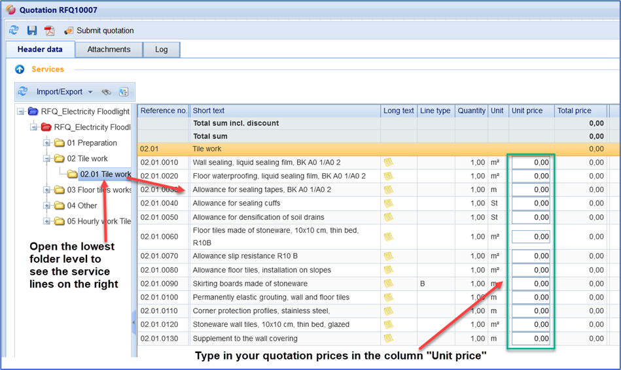The image size is (621, 370).
Task: Open long text note for Wall sealing
Action: 389,162
